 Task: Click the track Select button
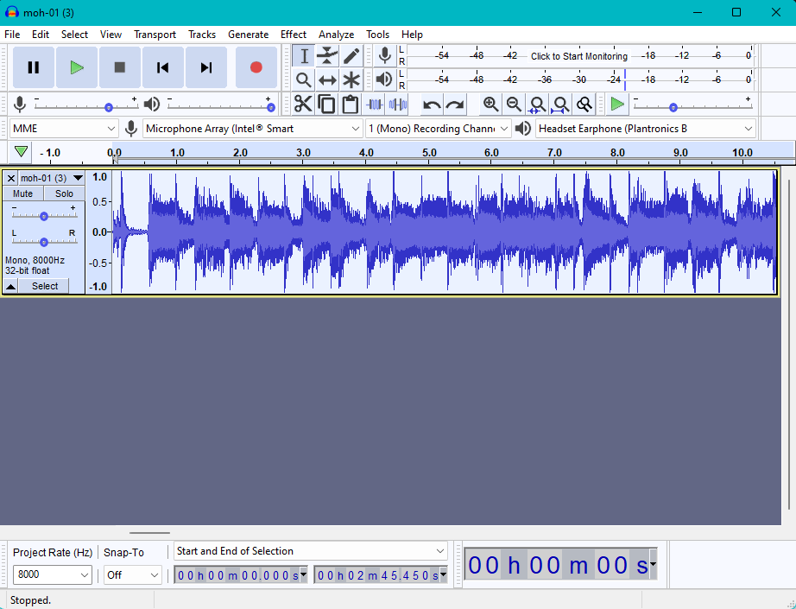pyautogui.click(x=45, y=286)
